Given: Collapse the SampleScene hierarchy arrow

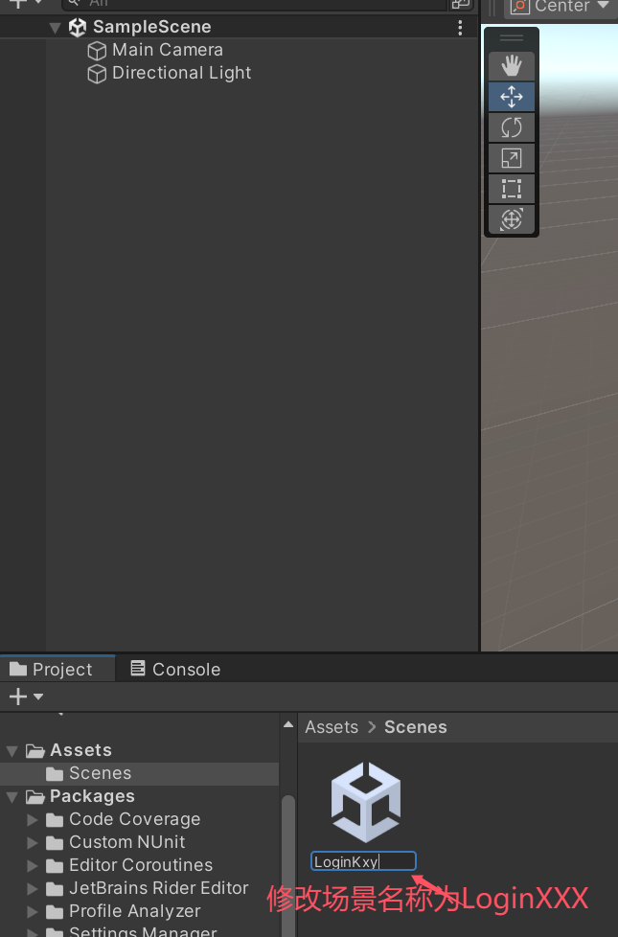Looking at the screenshot, I should 55,28.
